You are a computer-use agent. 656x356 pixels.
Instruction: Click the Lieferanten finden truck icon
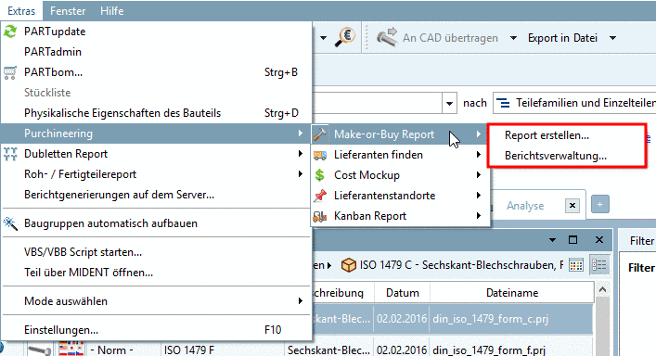tap(320, 155)
